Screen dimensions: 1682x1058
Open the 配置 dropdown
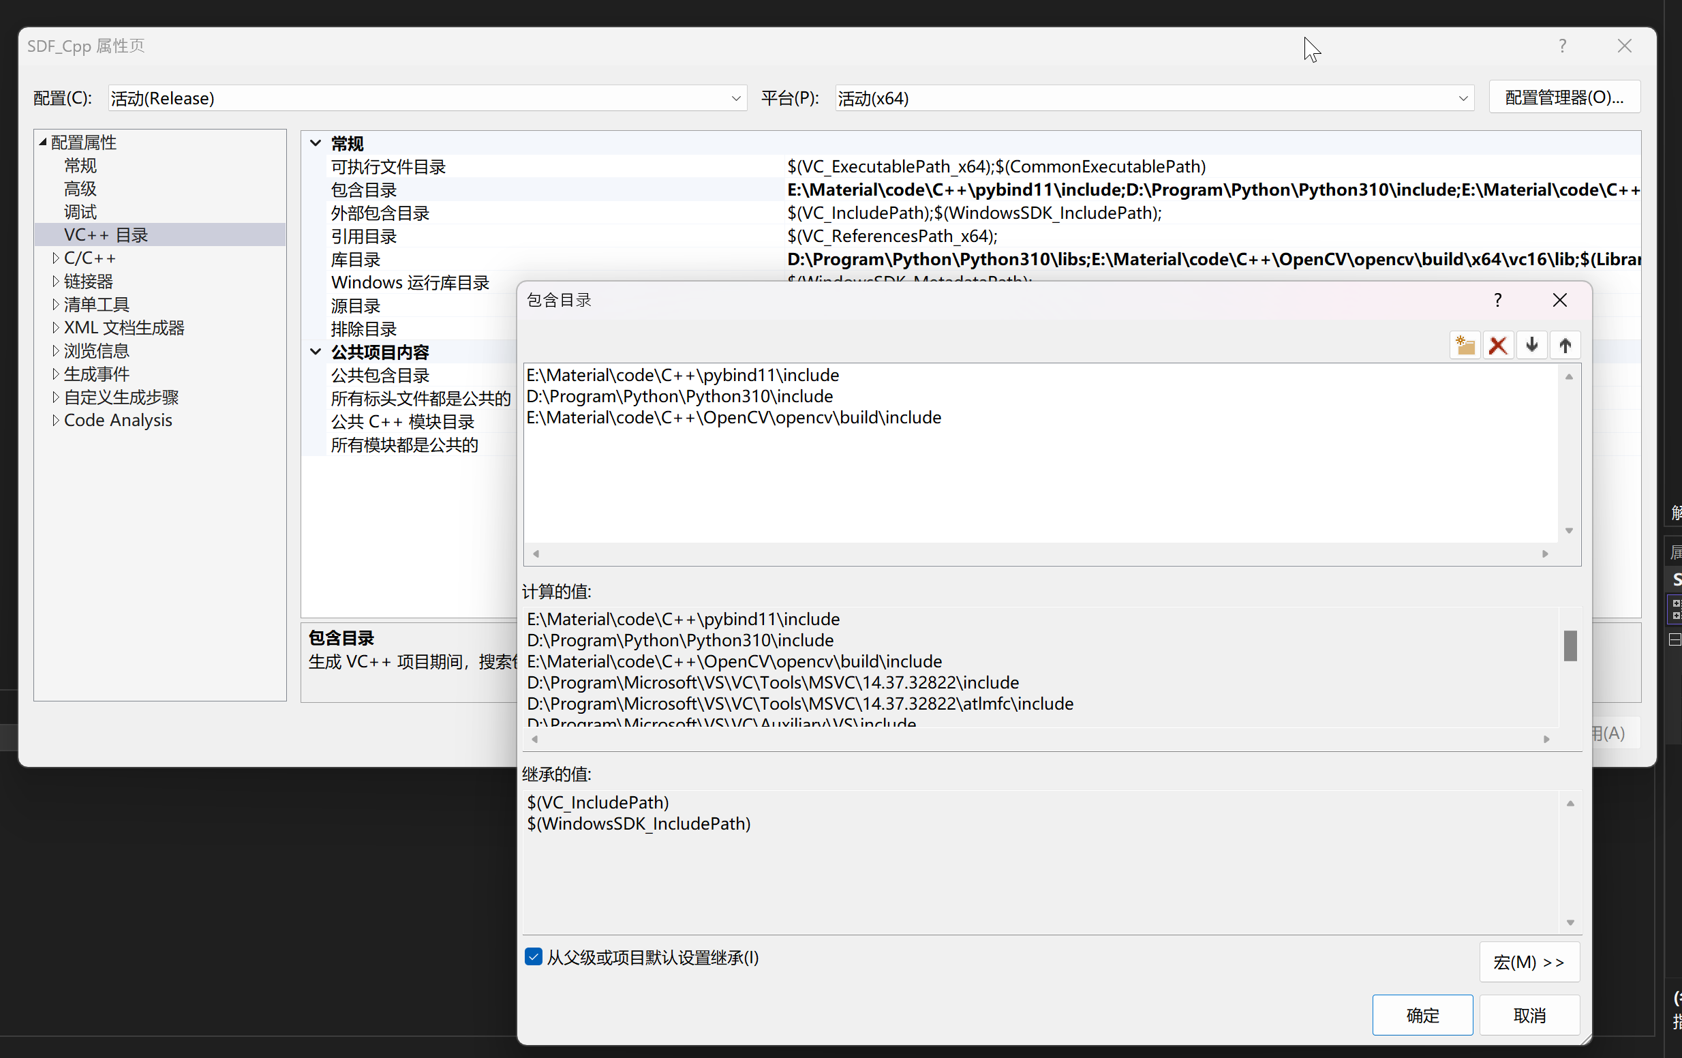click(735, 99)
